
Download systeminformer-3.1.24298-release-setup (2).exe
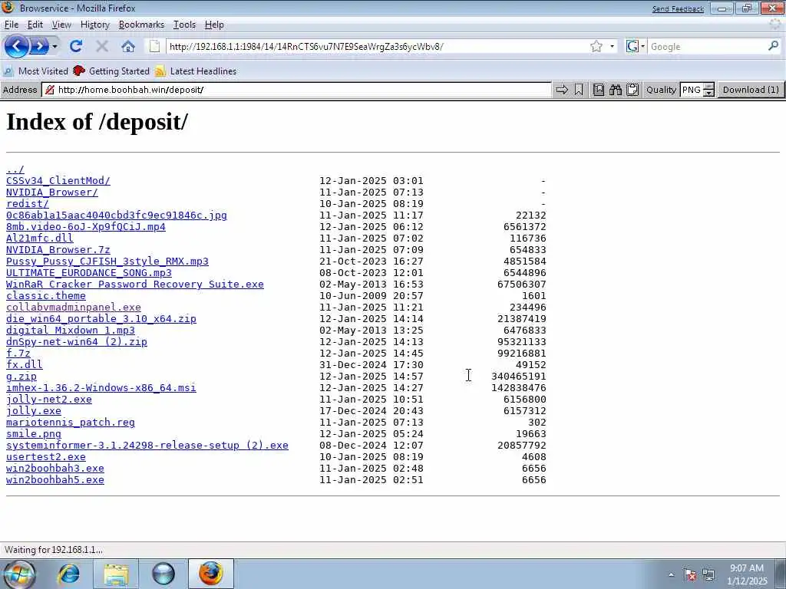click(147, 446)
